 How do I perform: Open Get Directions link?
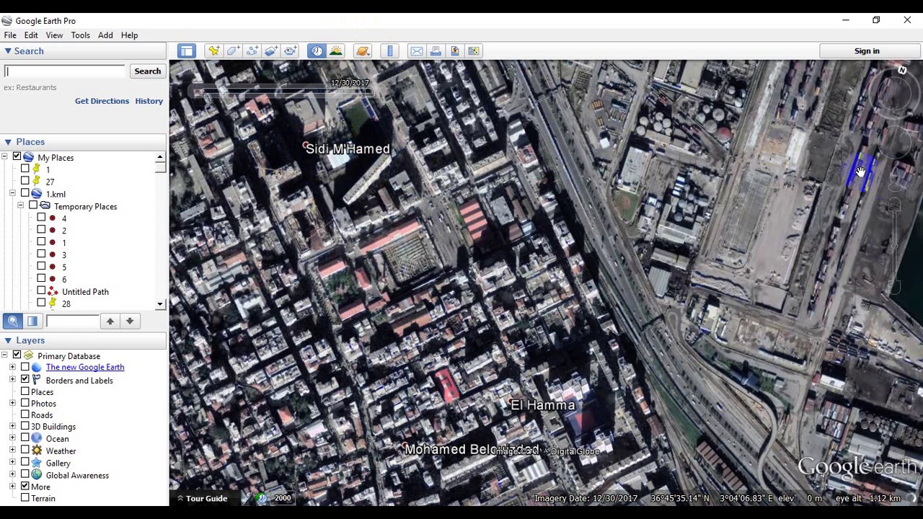coord(102,101)
